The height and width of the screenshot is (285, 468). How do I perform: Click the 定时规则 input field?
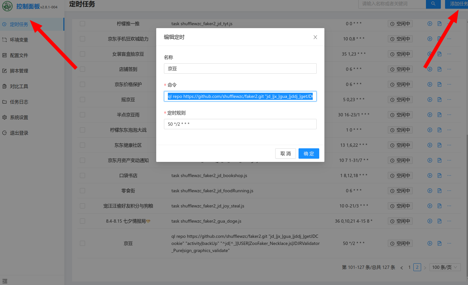coord(240,124)
